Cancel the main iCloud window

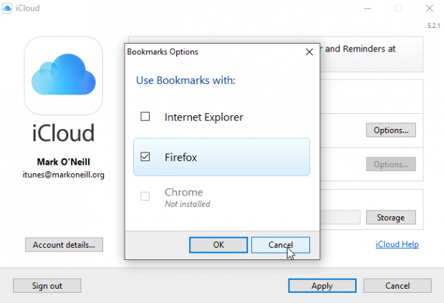coord(397,286)
